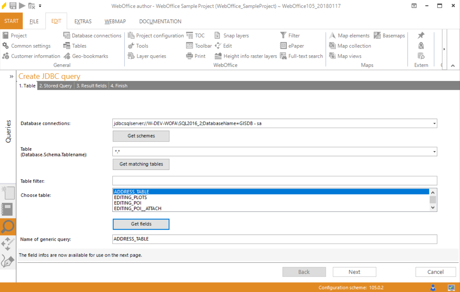The image size is (460, 292).
Task: Click the Map collection icon
Action: [x=331, y=45]
